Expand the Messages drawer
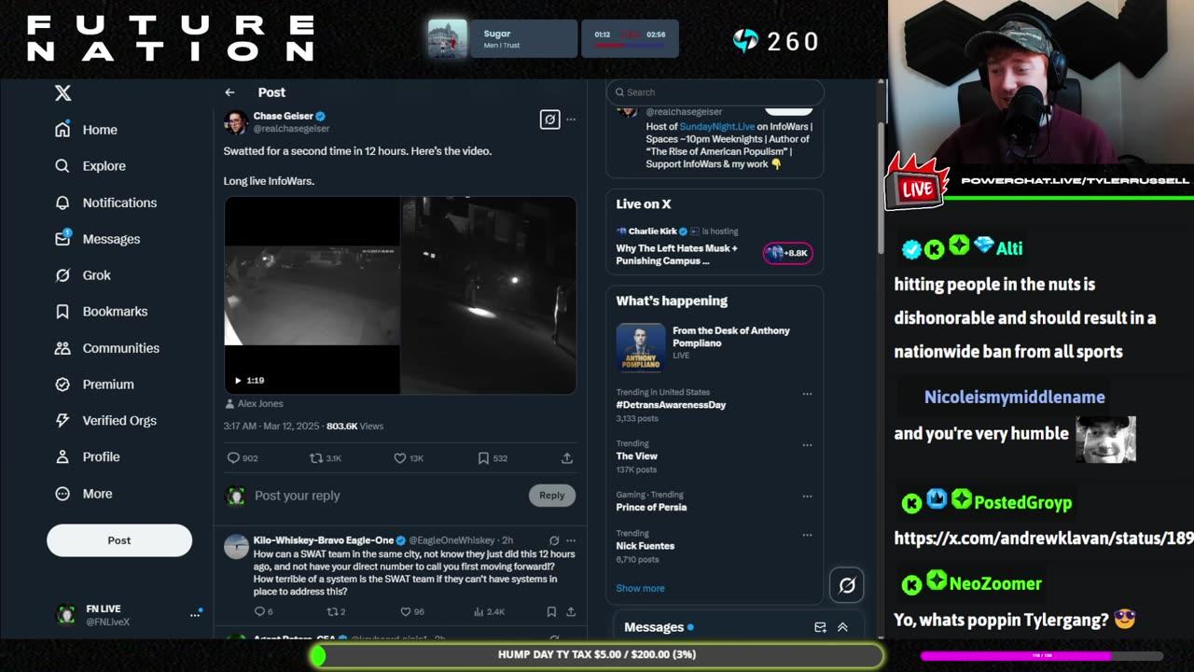The width and height of the screenshot is (1194, 672). coord(842,627)
